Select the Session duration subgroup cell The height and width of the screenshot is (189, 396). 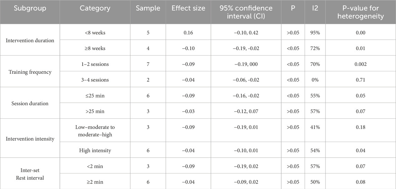pos(30,103)
